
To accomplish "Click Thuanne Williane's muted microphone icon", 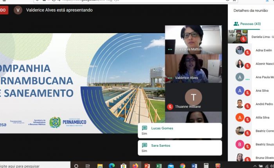I will pos(170,107).
